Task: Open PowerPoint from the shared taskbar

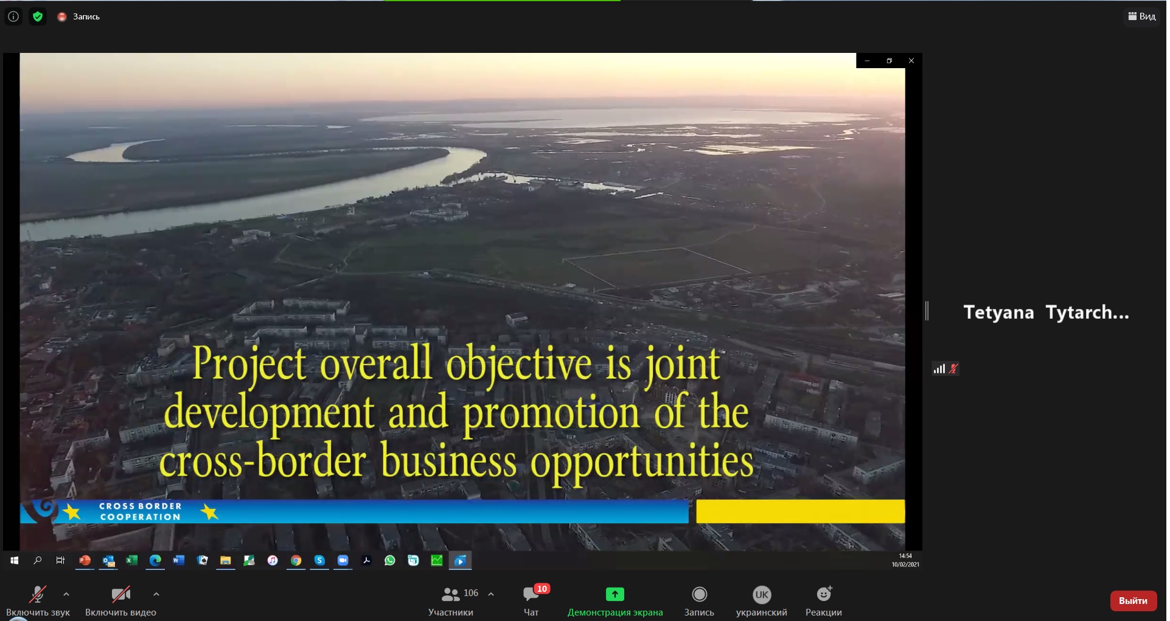Action: point(85,560)
